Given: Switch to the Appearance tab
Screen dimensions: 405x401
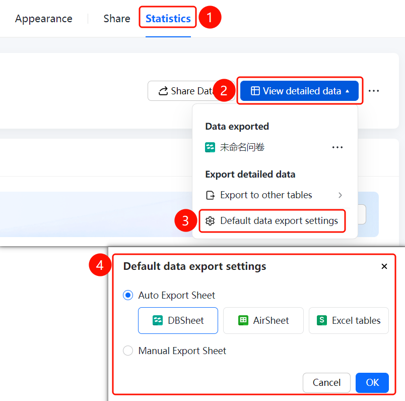Looking at the screenshot, I should [x=44, y=19].
